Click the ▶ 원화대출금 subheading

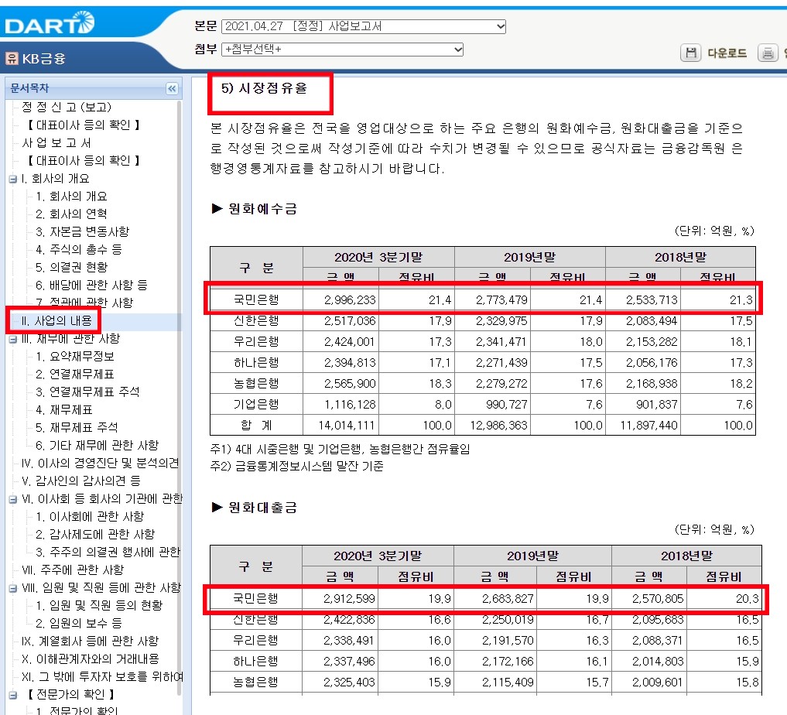[x=255, y=508]
